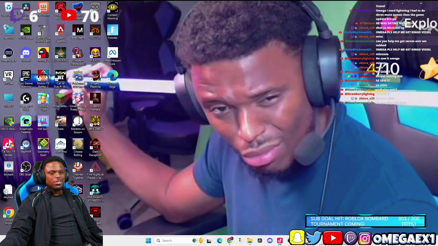Switch to TikTok LIVE Studio on taskbar
This screenshot has width=438, height=246.
[x=280, y=241]
